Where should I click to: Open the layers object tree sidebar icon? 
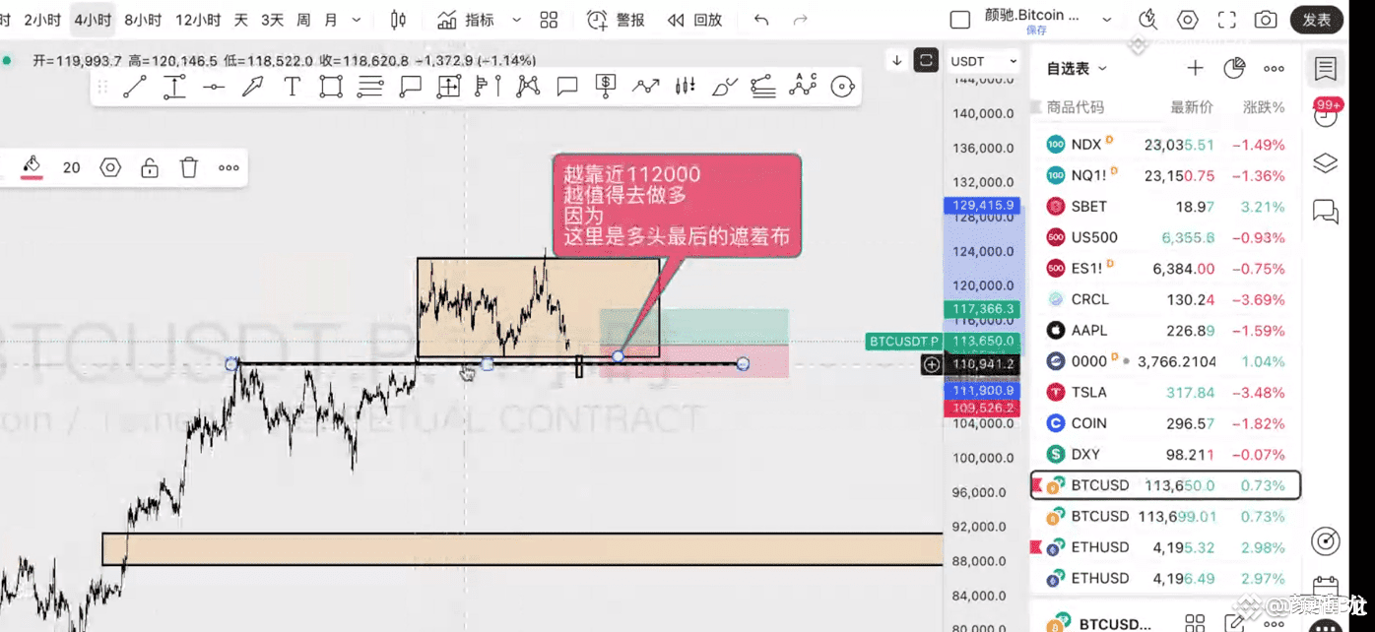point(1326,163)
